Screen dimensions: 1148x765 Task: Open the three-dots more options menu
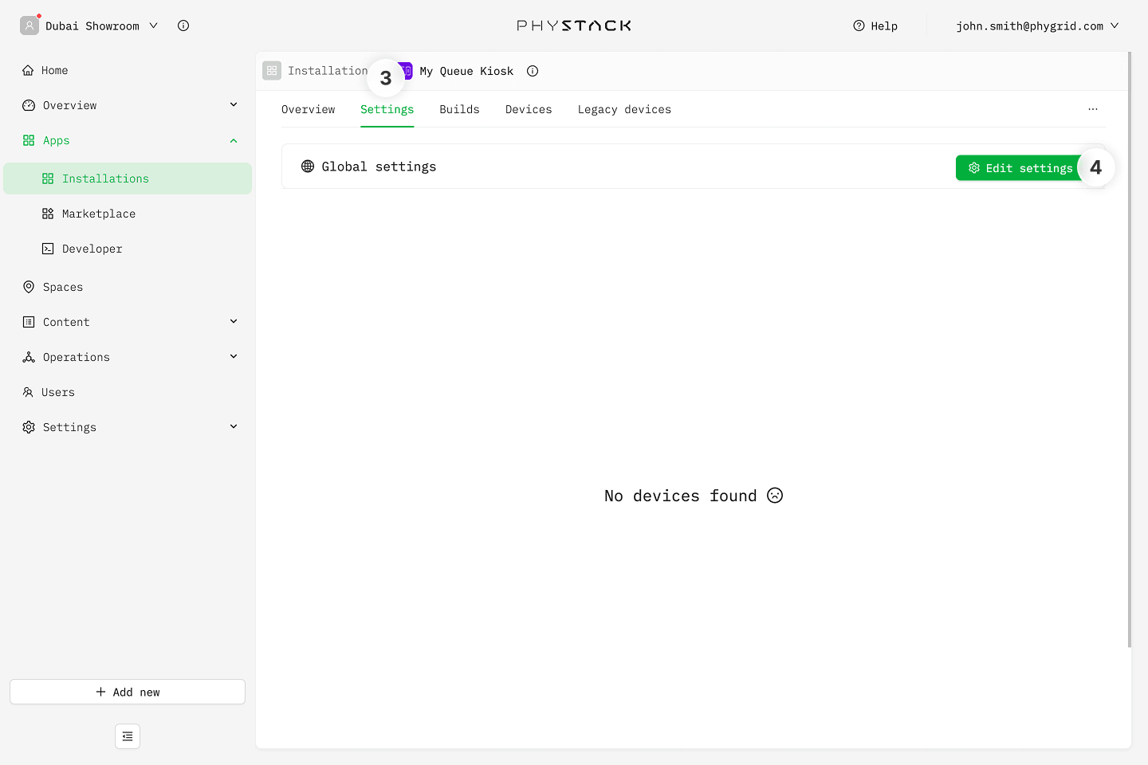click(x=1092, y=109)
